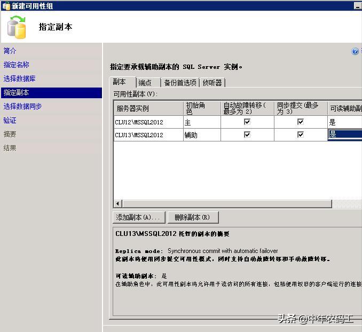362x332 pixels.
Task: Click the 添加副本(A)... button
Action: [x=139, y=217]
